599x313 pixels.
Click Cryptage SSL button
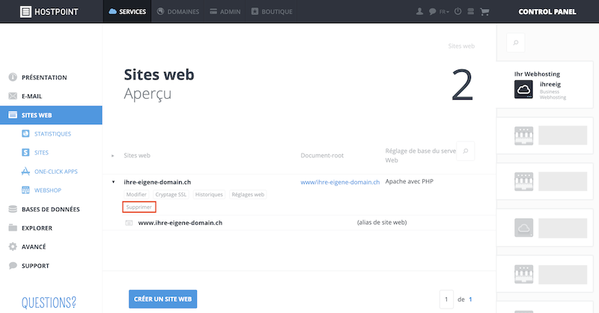[x=171, y=195]
